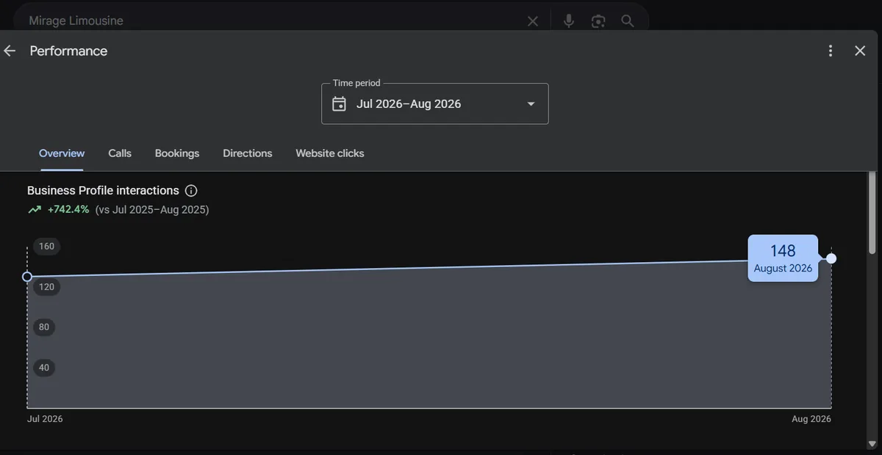This screenshot has height=455, width=882.
Task: Click the +742.4% change value
Action: pos(68,210)
